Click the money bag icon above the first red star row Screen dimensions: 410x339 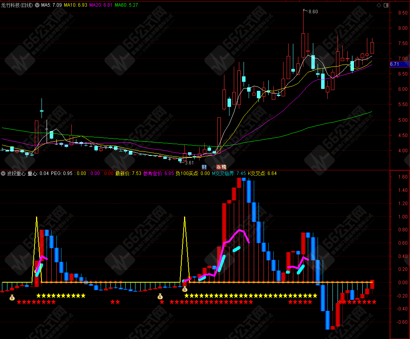pos(12,298)
